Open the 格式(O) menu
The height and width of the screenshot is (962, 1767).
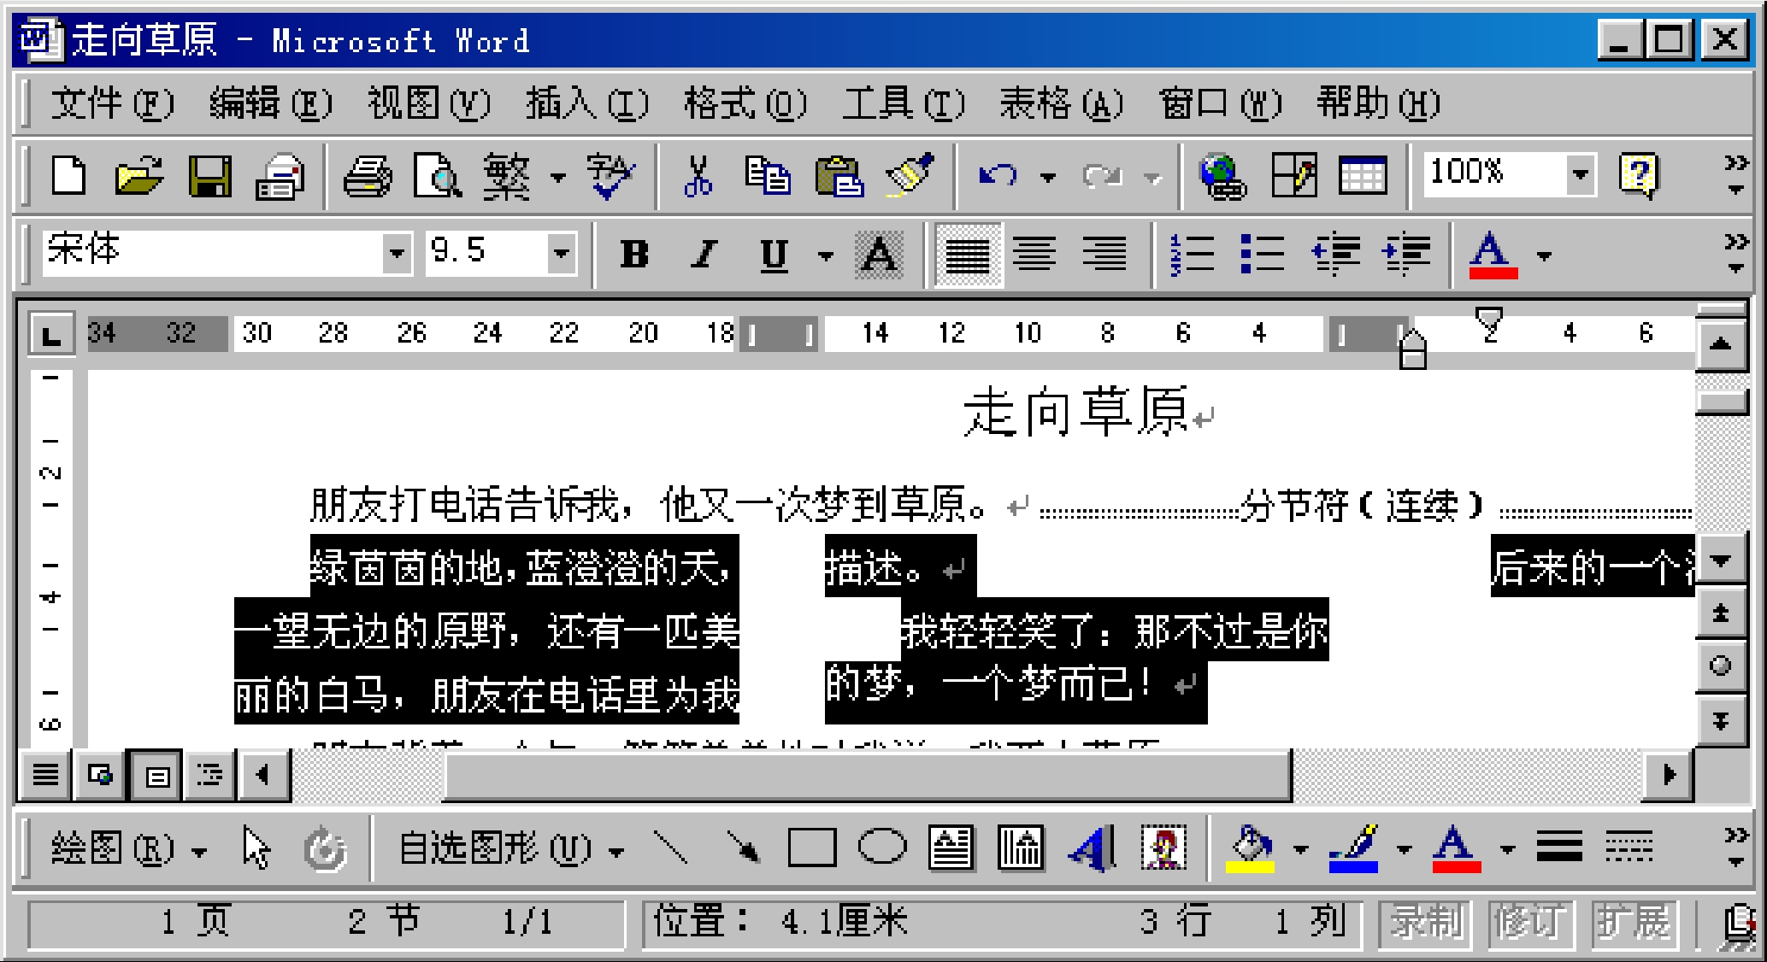tap(745, 104)
